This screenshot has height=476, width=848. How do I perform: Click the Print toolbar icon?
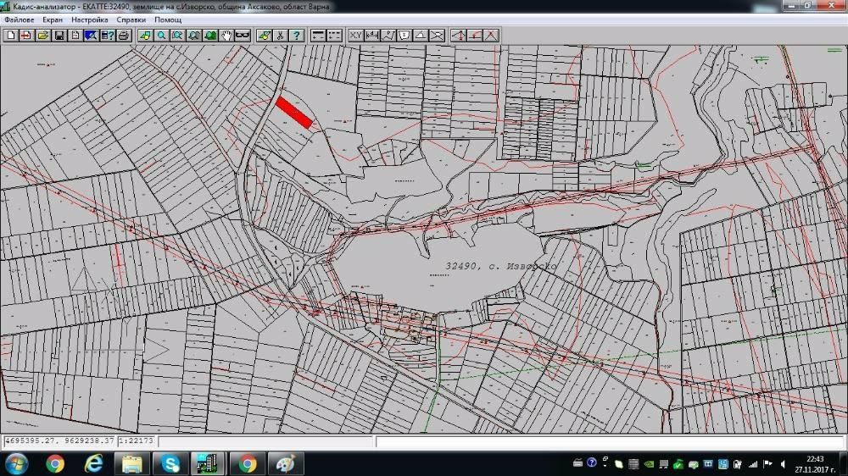[124, 36]
